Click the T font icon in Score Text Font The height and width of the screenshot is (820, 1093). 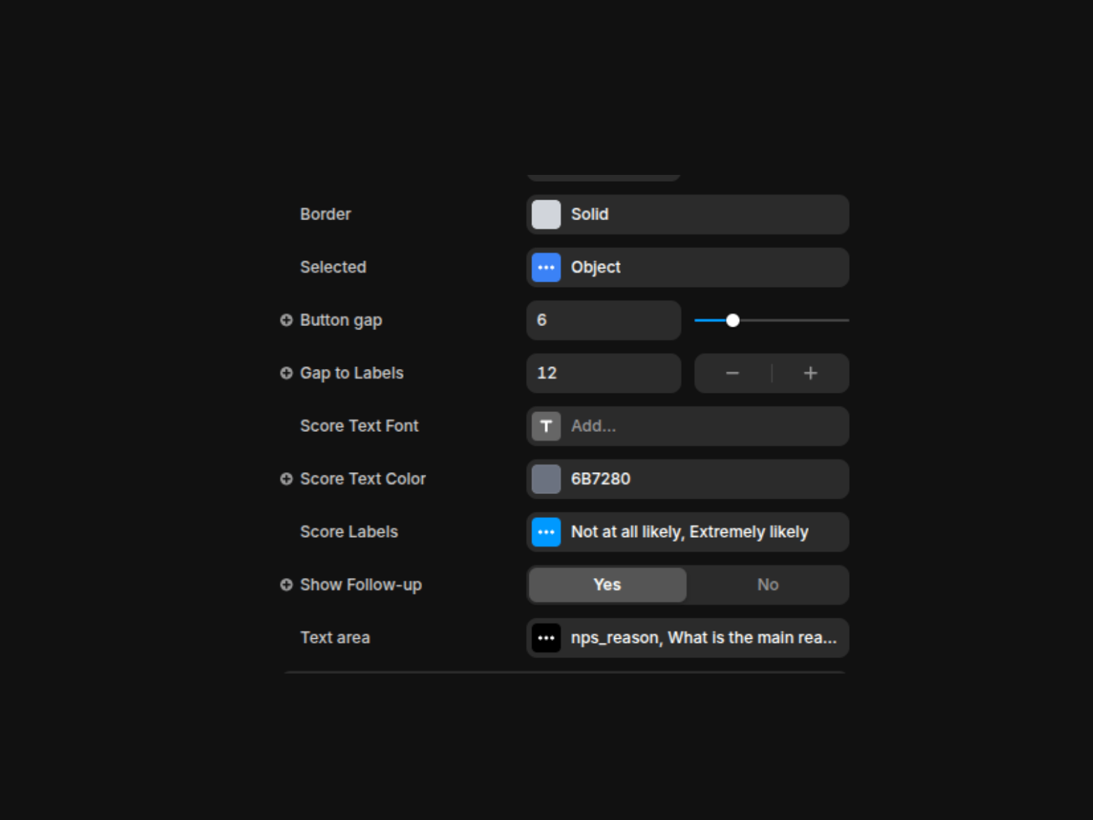pos(546,426)
